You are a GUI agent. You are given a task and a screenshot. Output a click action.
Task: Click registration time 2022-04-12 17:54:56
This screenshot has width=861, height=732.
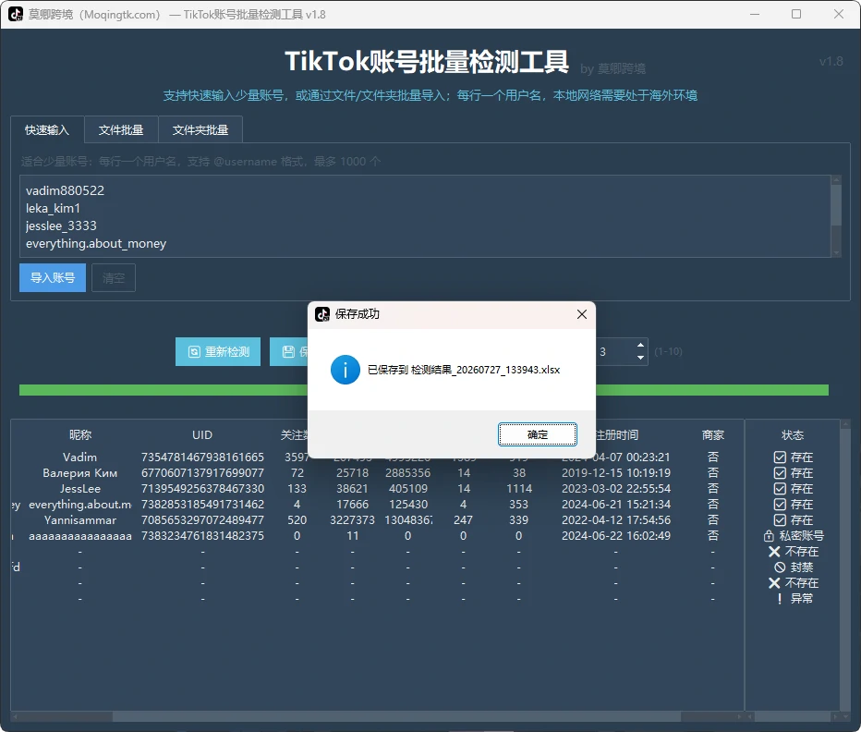tap(616, 519)
